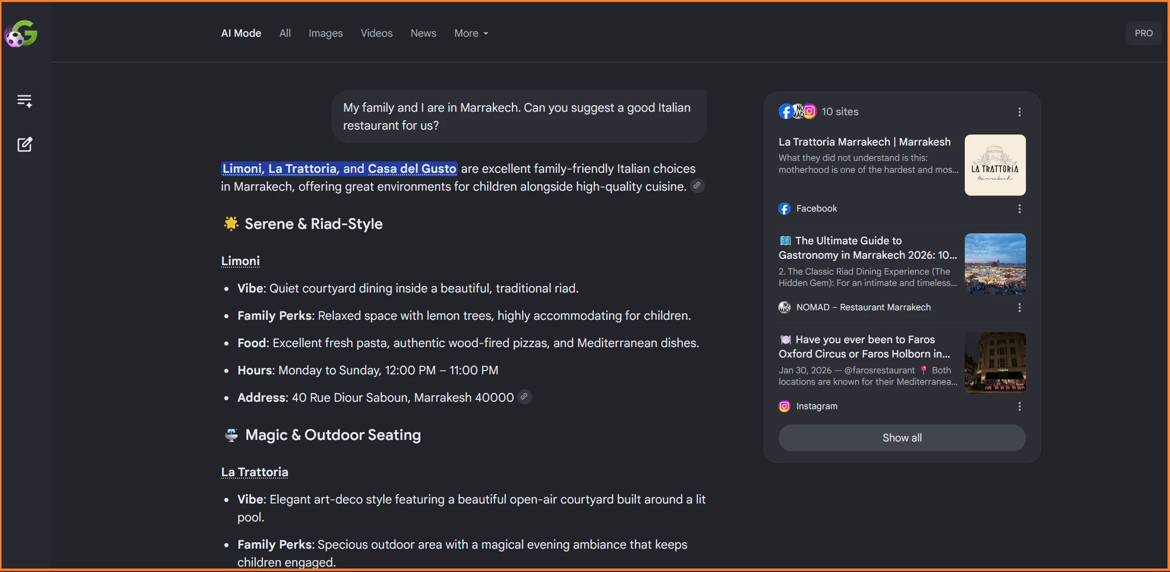Switch to the Images tab
Image resolution: width=1170 pixels, height=572 pixels.
pos(325,33)
